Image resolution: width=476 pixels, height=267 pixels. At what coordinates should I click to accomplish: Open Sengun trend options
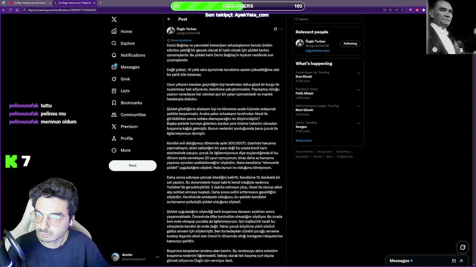358,123
